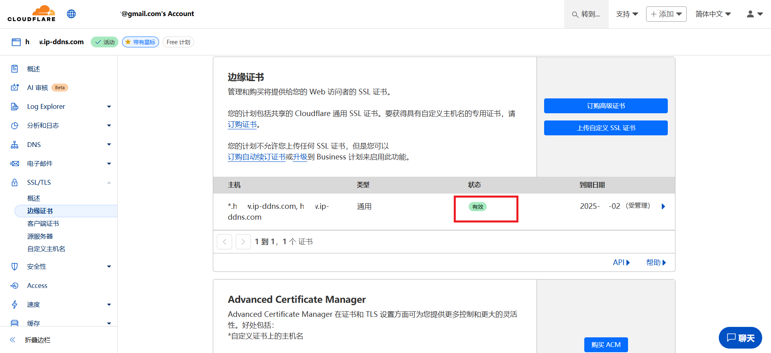
Task: Click the Cloudflare logo
Action: pyautogui.click(x=31, y=14)
